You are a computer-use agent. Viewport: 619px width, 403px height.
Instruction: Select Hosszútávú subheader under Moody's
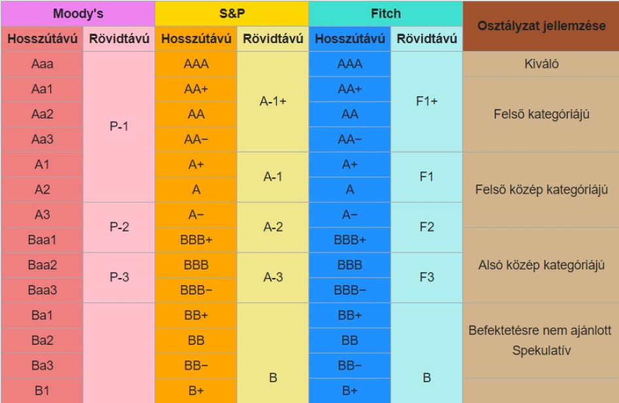point(42,39)
